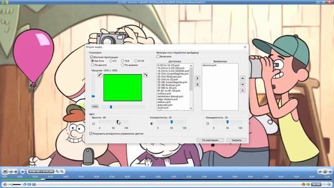The image size is (334, 188).
Task: Click the 100% scale reset button
Action: [95, 107]
